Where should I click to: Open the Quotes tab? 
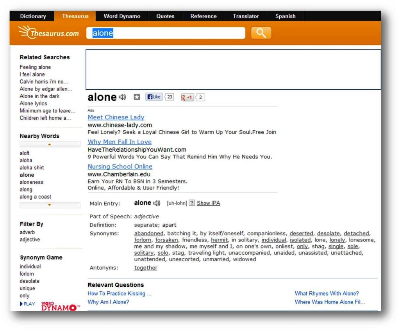click(165, 16)
